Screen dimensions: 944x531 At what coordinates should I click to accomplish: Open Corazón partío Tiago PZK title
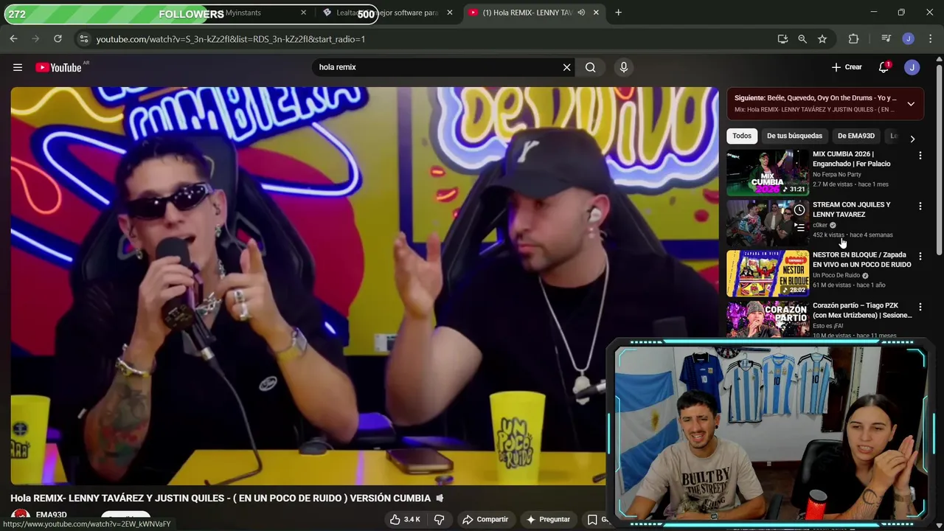point(862,310)
